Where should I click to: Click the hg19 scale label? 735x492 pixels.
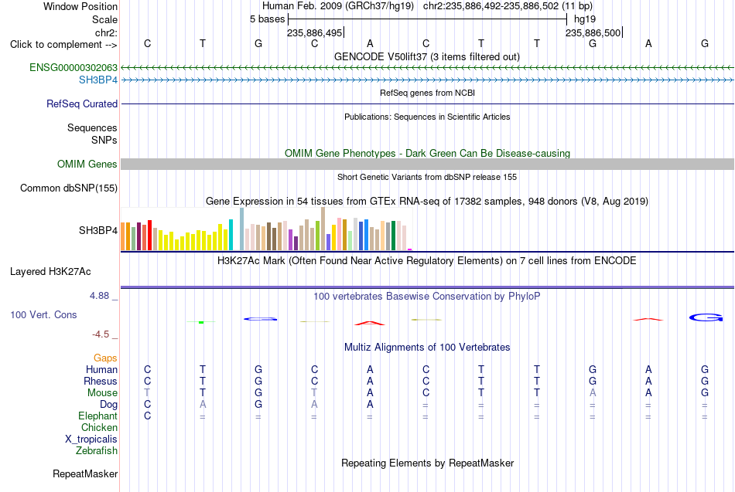[x=585, y=19]
